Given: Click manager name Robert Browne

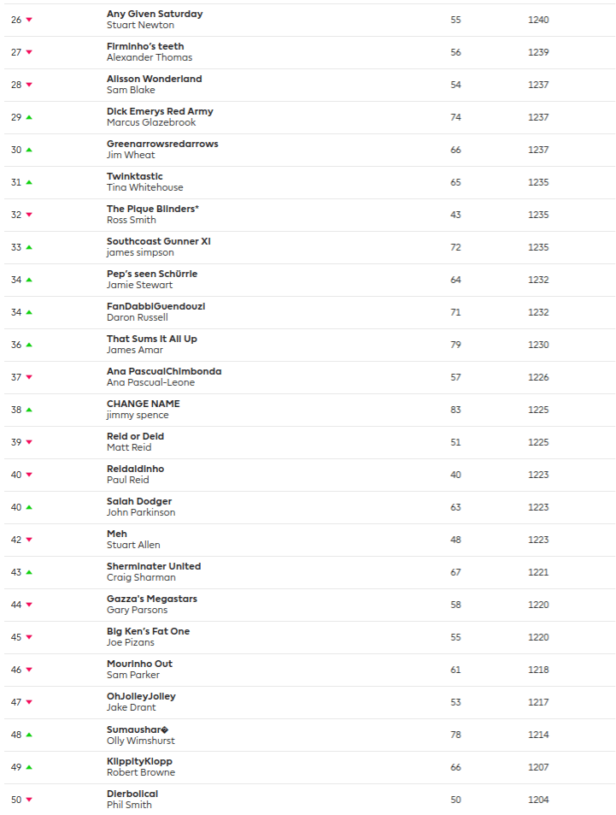Looking at the screenshot, I should coord(140,773).
